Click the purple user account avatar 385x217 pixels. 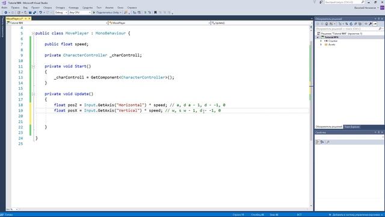point(382,8)
